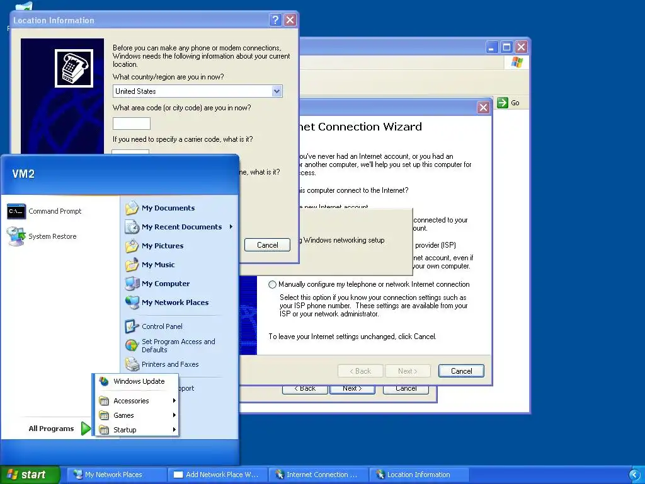Click the Start button on the taskbar
This screenshot has width=645, height=484.
(30, 475)
